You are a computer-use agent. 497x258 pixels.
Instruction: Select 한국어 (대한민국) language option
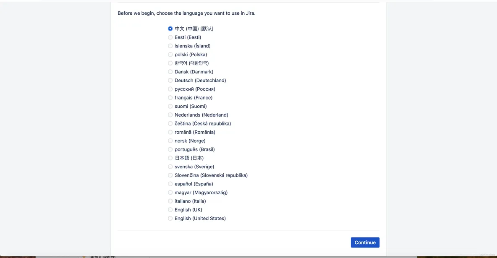coord(170,63)
